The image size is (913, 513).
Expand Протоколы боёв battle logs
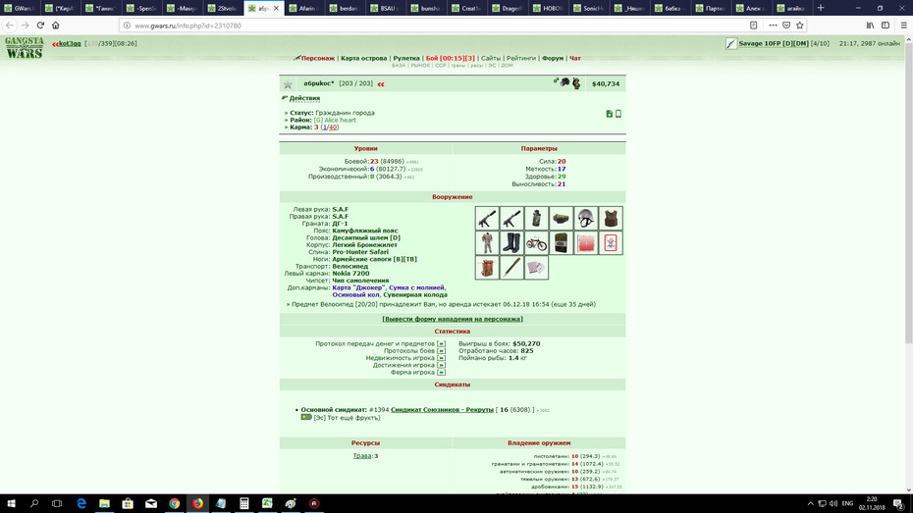click(x=441, y=351)
